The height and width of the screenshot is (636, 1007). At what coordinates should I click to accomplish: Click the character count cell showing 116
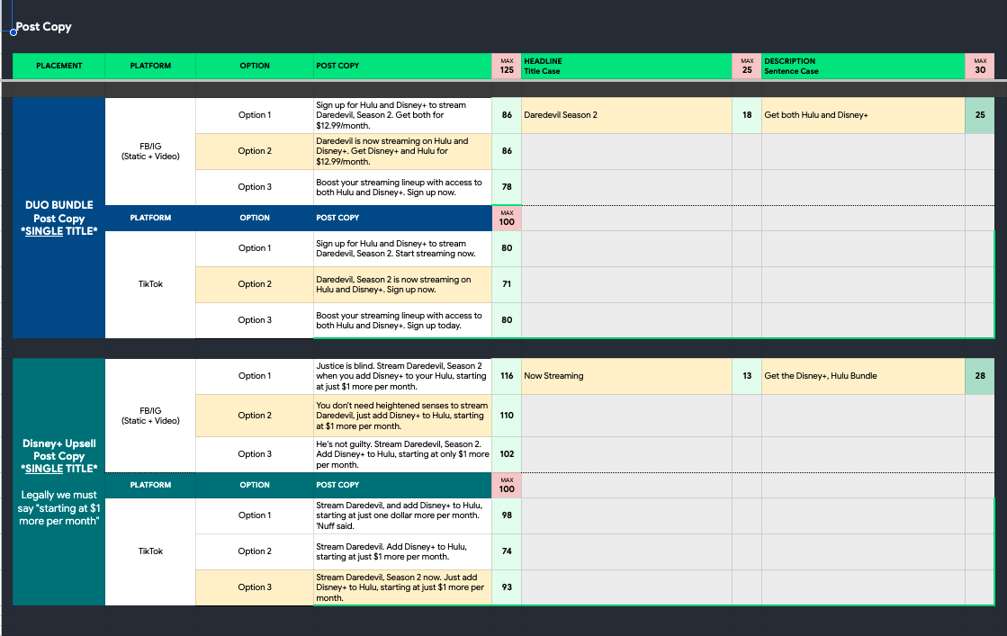point(507,376)
